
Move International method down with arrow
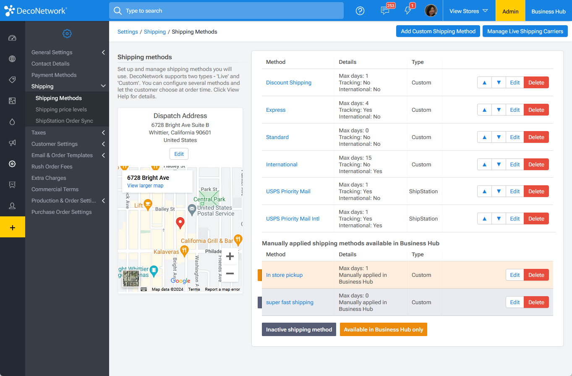[499, 165]
